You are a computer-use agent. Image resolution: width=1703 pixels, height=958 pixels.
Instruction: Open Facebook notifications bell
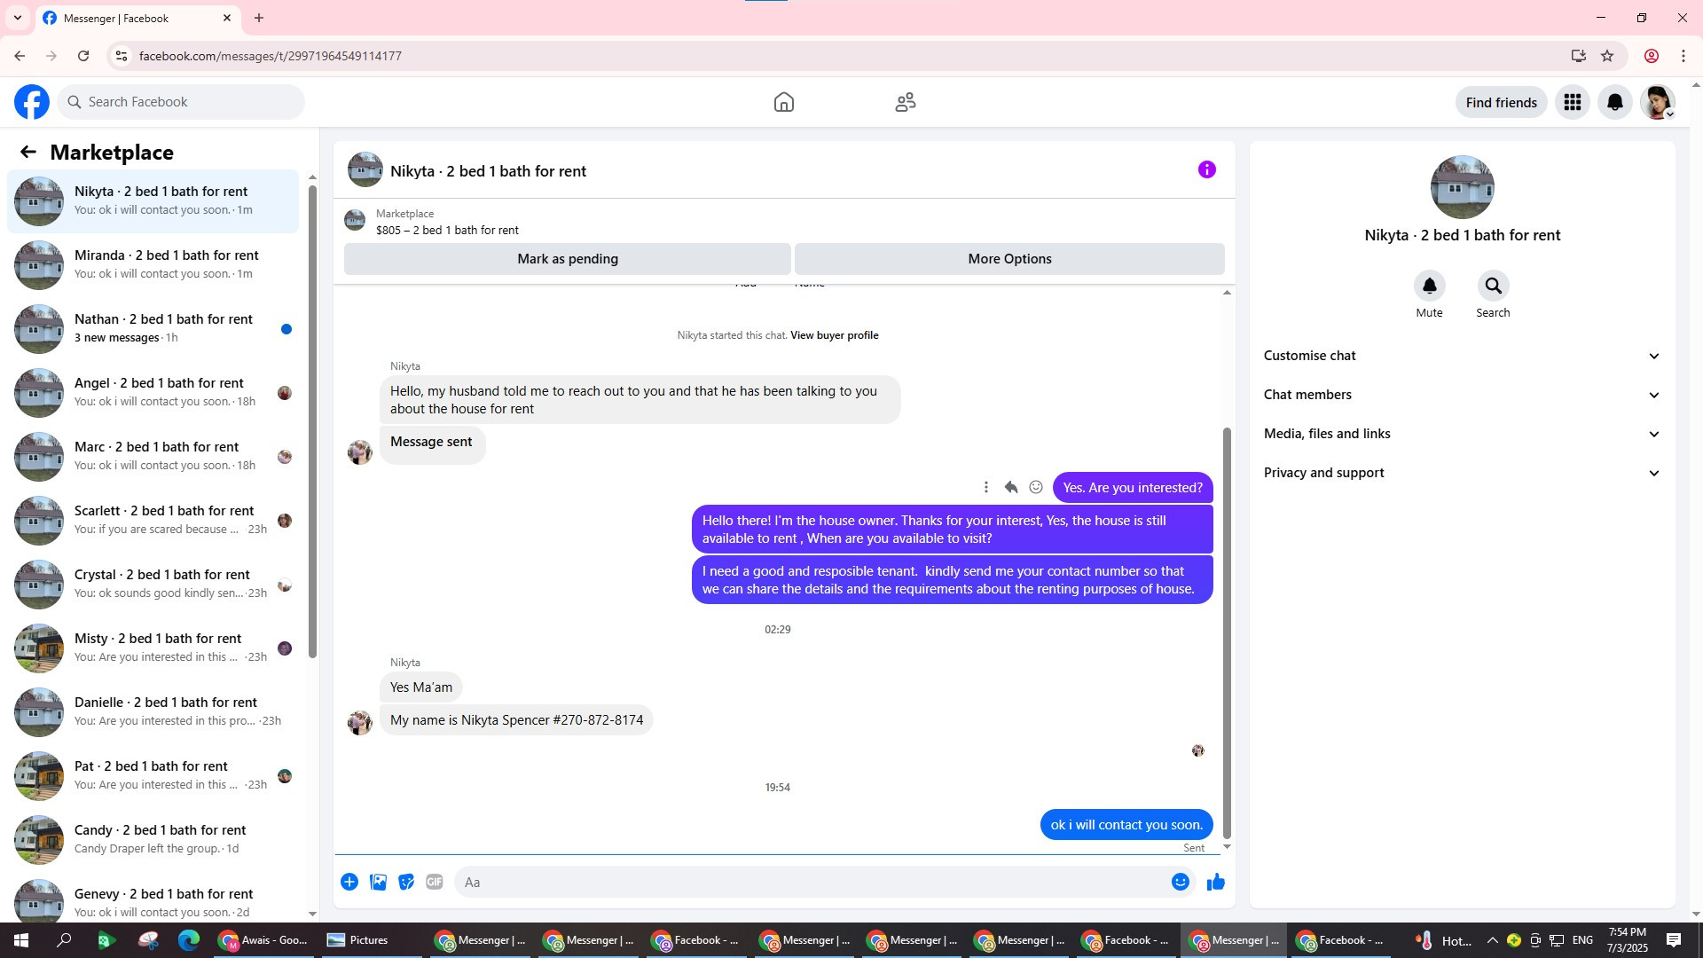[1614, 102]
